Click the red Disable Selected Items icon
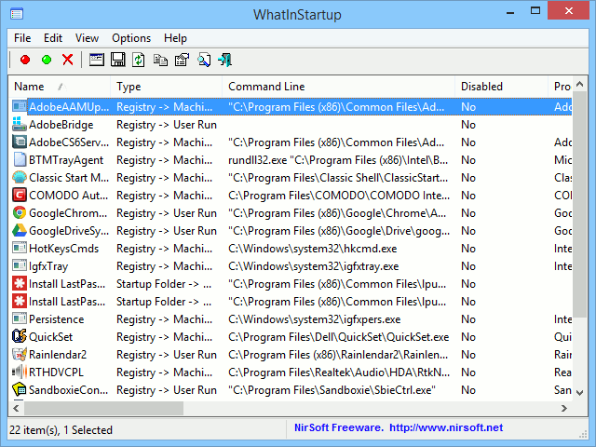The height and width of the screenshot is (447, 596). 25,60
